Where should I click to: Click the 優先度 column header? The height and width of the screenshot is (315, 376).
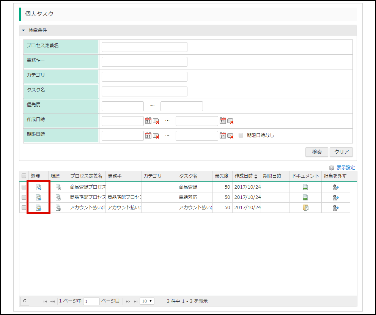pos(222,176)
